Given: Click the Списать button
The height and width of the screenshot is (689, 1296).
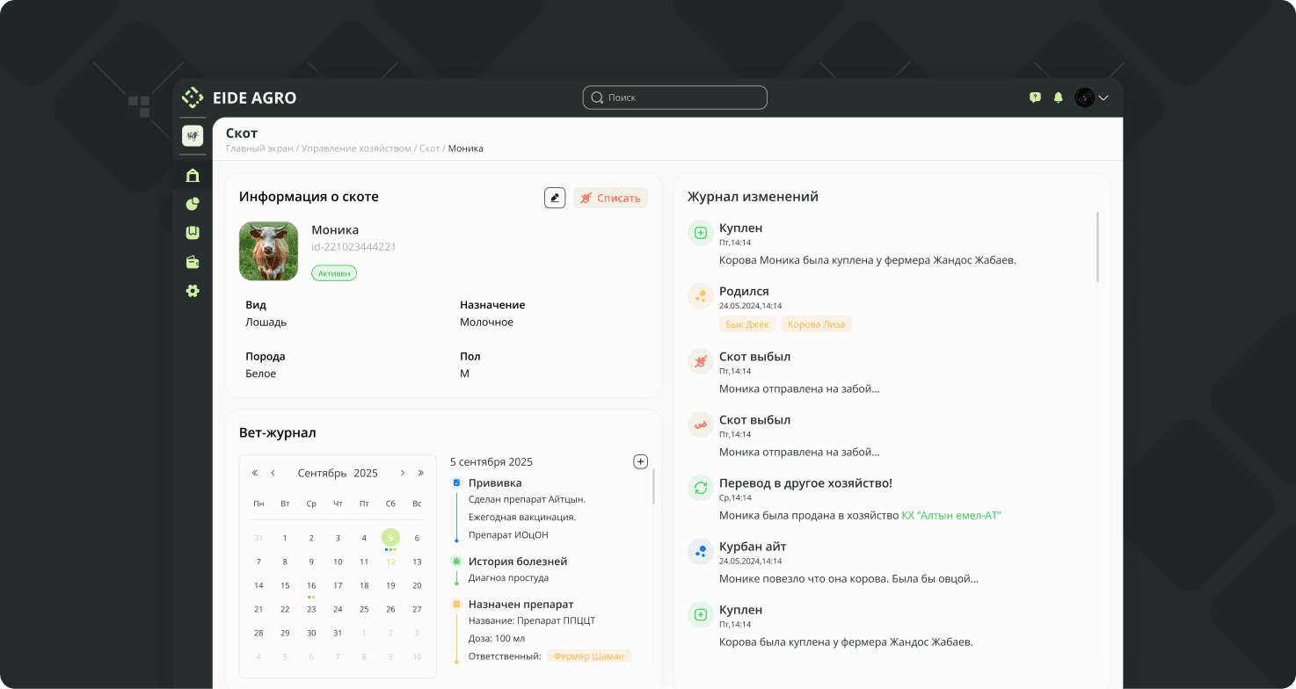Looking at the screenshot, I should pos(610,198).
